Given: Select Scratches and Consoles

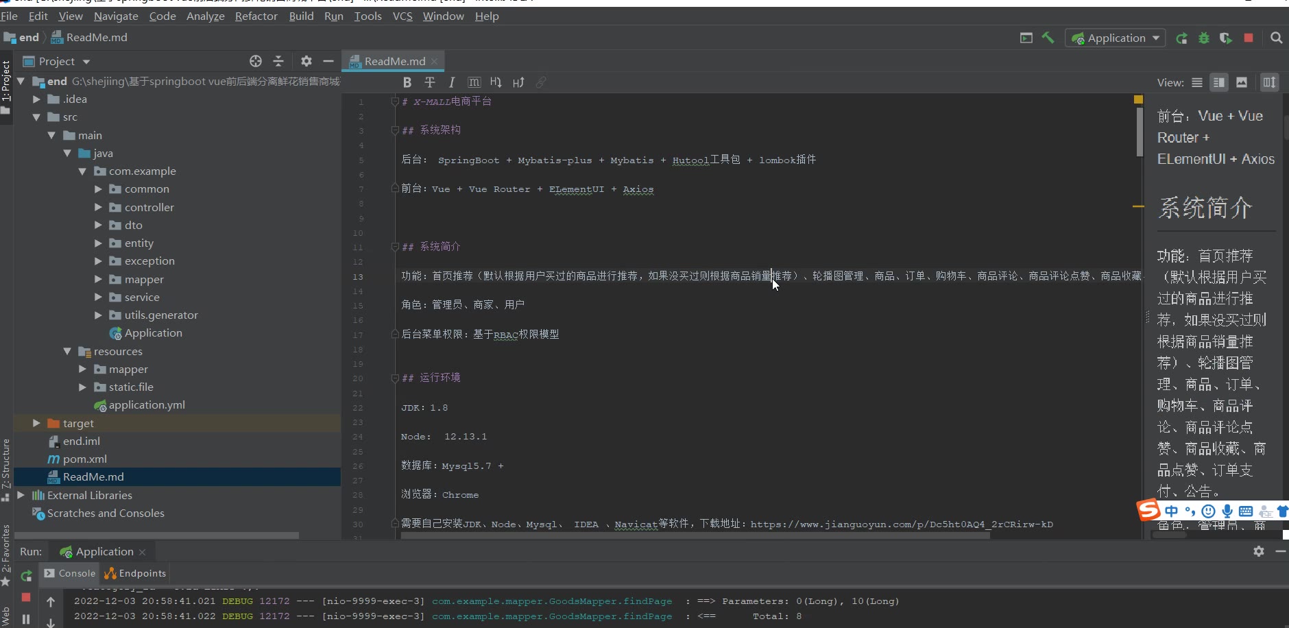Looking at the screenshot, I should point(98,514).
